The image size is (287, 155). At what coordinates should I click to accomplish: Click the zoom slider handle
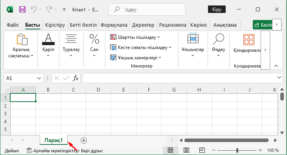point(237,150)
